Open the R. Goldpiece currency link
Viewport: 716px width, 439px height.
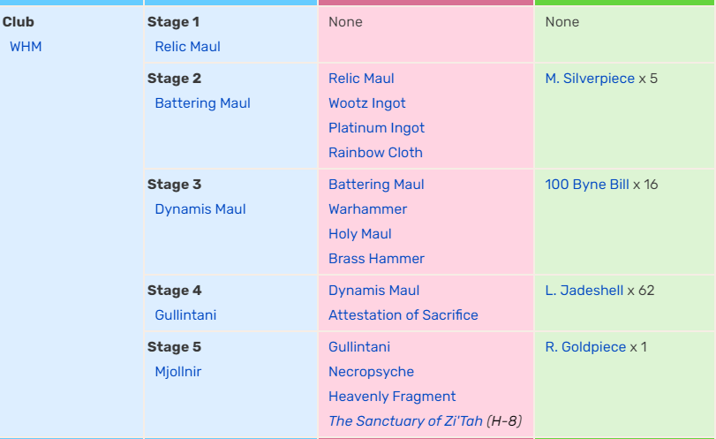585,347
